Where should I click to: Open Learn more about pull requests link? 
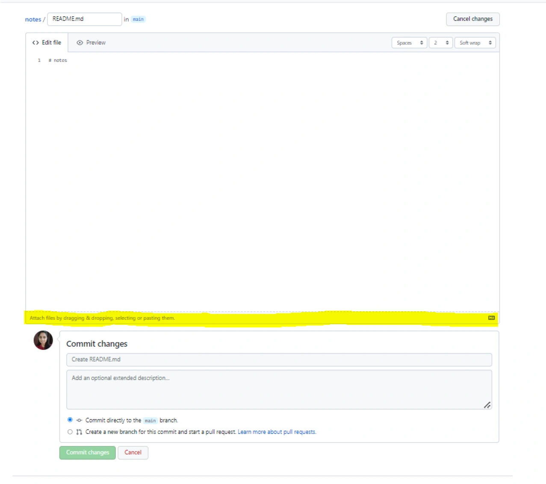(x=277, y=432)
